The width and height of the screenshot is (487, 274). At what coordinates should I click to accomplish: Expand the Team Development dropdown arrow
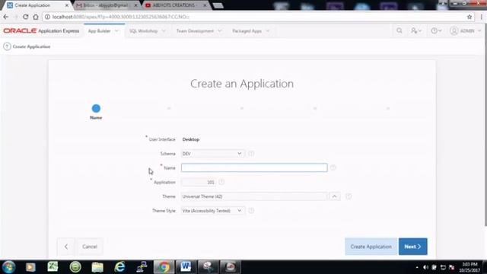click(220, 31)
